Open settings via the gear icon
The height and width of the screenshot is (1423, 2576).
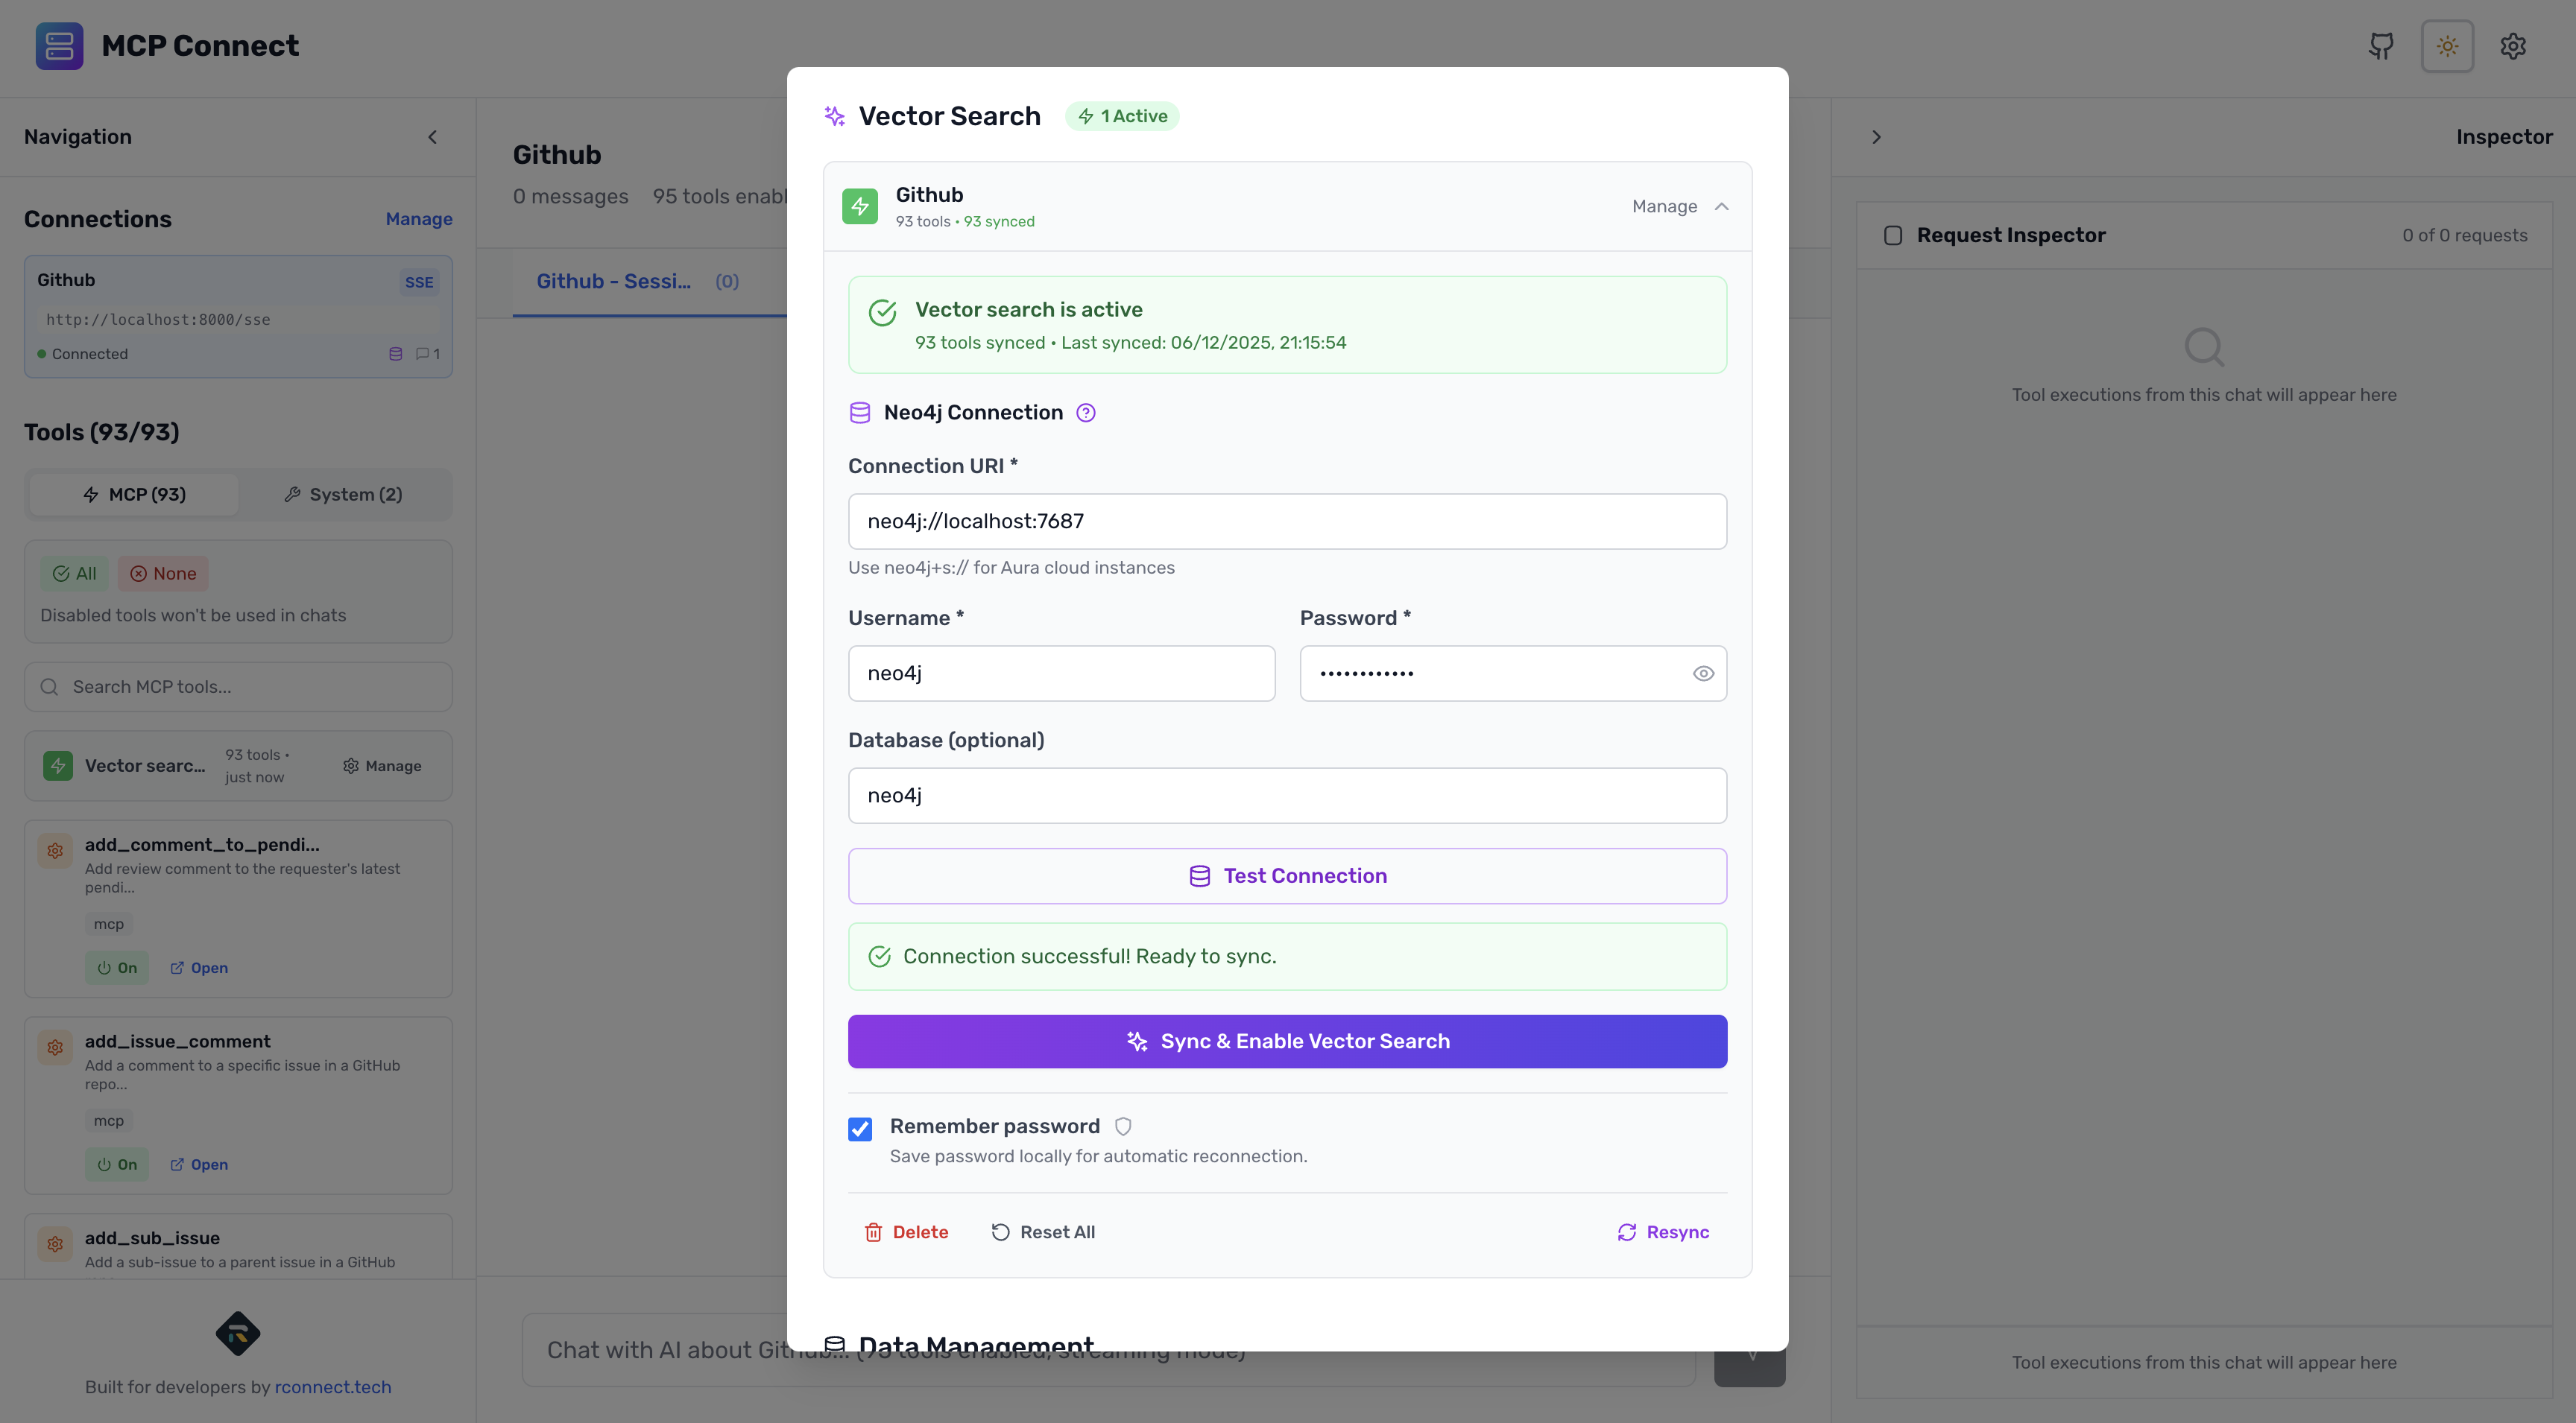(x=2513, y=46)
